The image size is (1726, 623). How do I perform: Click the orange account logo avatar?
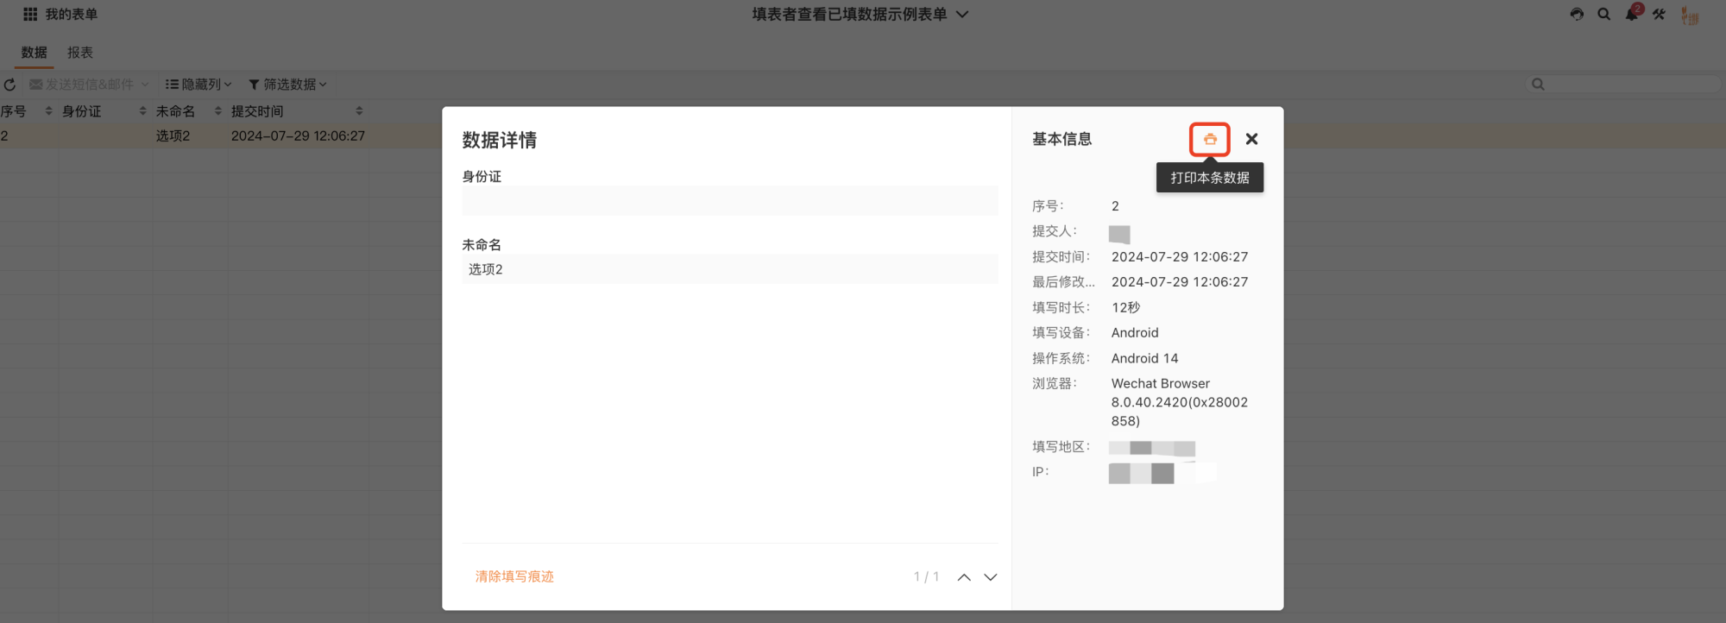click(1690, 15)
